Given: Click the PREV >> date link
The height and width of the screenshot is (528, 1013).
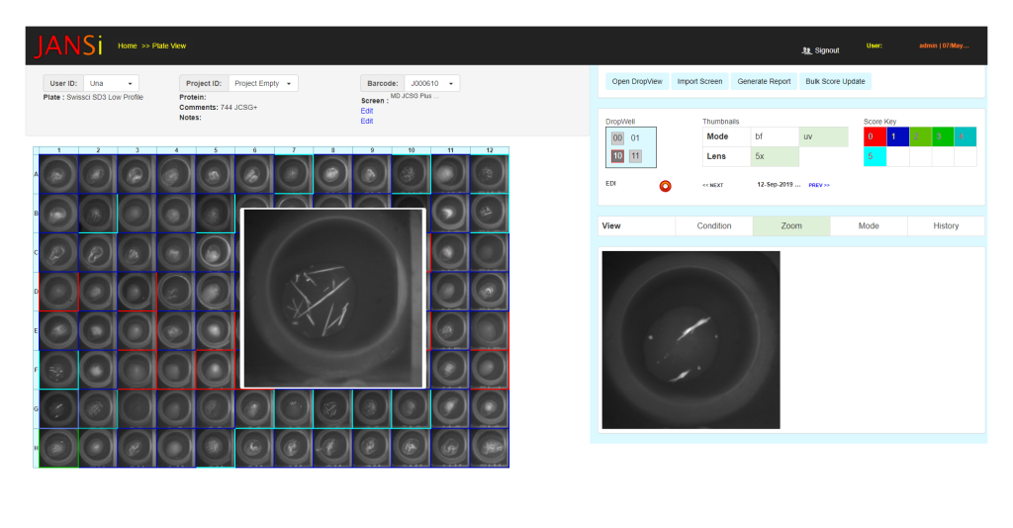Looking at the screenshot, I should [819, 185].
